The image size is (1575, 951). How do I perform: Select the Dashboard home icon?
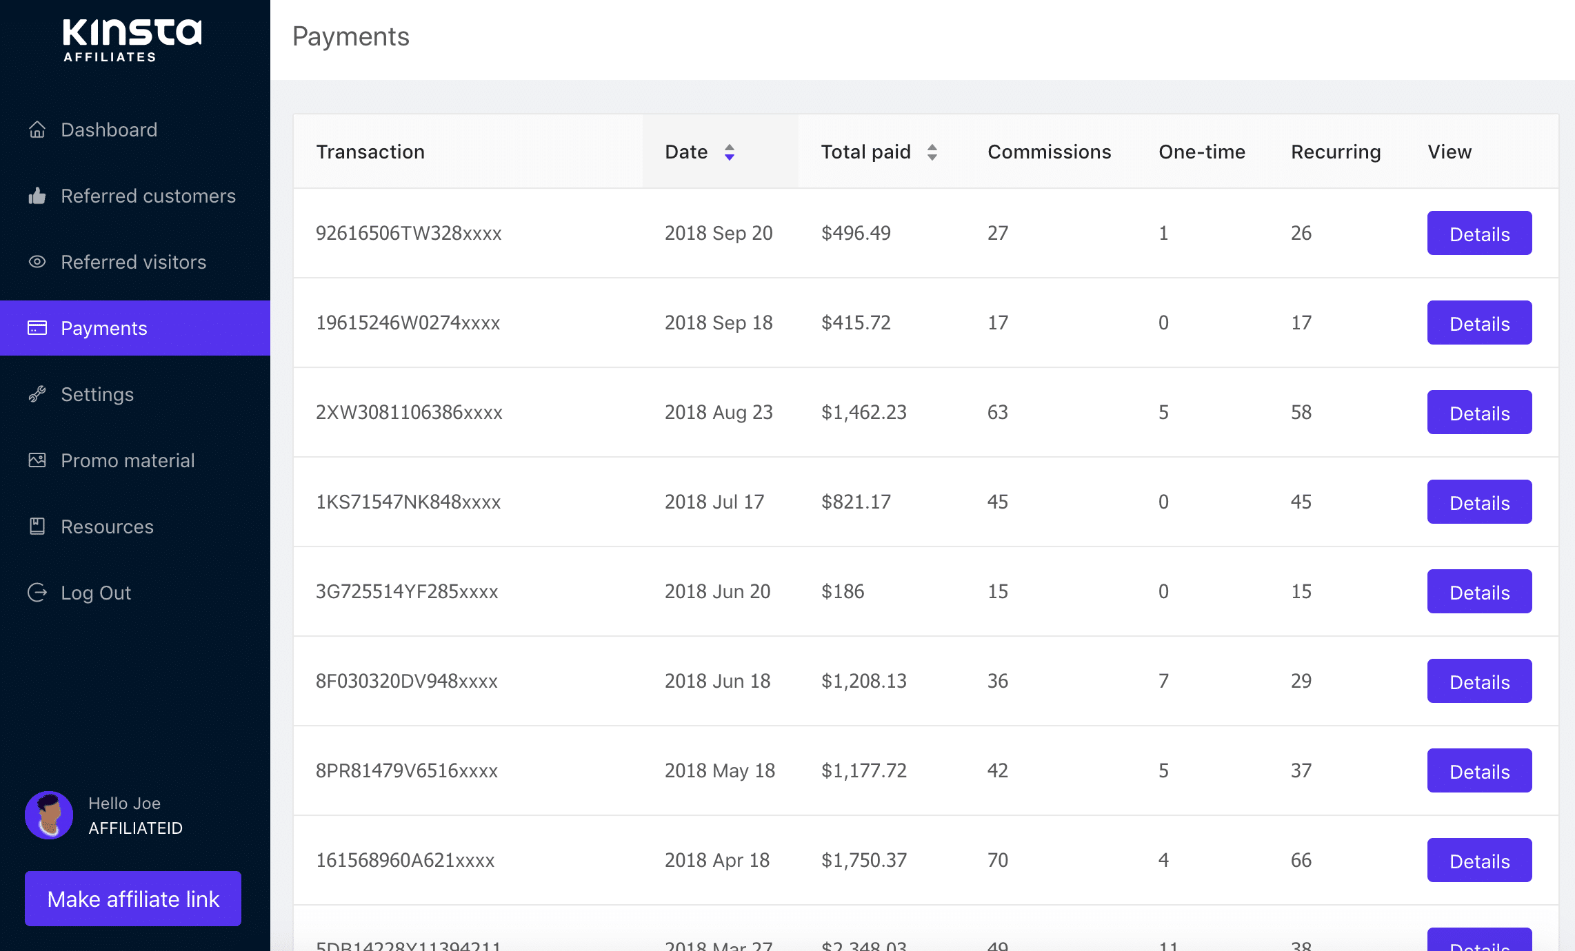pos(37,130)
